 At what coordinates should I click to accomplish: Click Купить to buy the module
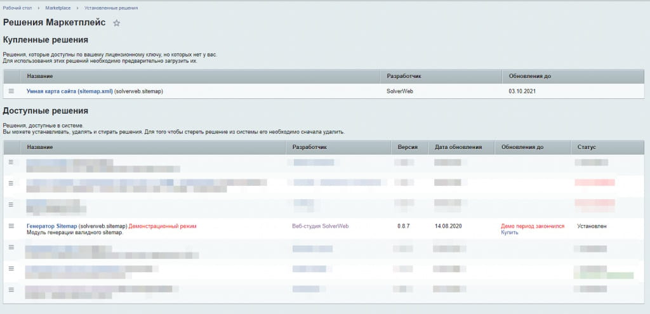tap(509, 232)
